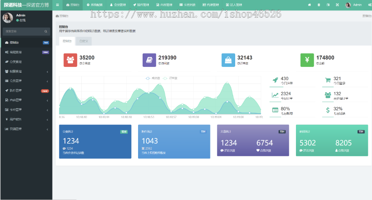This screenshot has height=200, width=372.
Task: Click the blue shopping bag icon
Action: click(228, 60)
